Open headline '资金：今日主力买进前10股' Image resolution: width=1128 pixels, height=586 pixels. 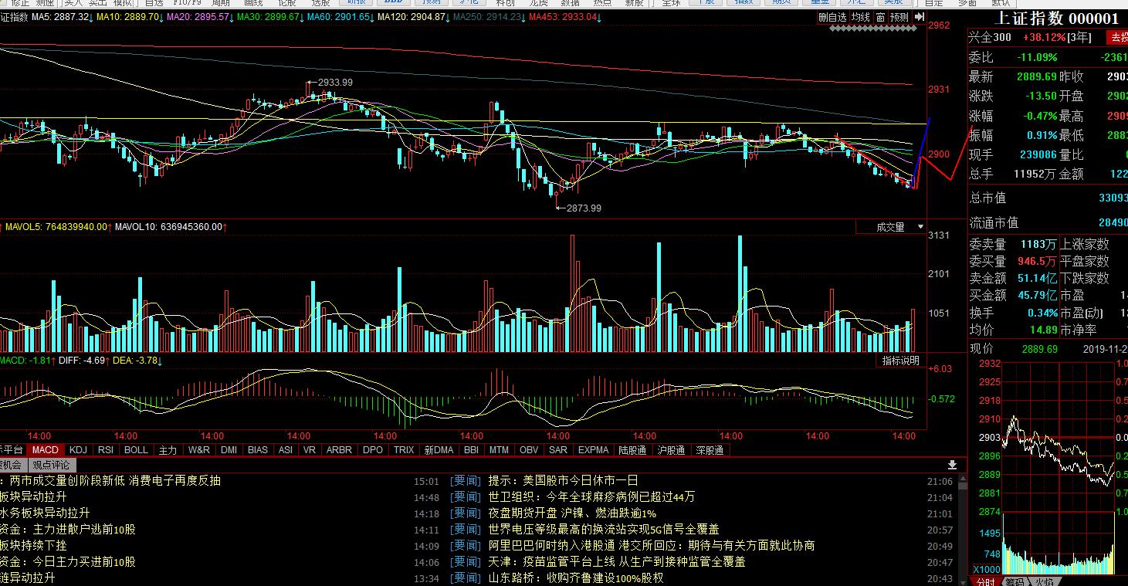tap(68, 561)
